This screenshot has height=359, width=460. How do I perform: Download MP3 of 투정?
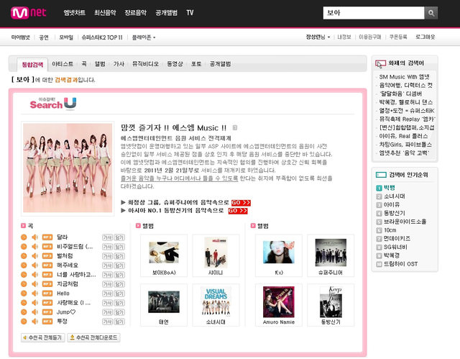pyautogui.click(x=47, y=322)
